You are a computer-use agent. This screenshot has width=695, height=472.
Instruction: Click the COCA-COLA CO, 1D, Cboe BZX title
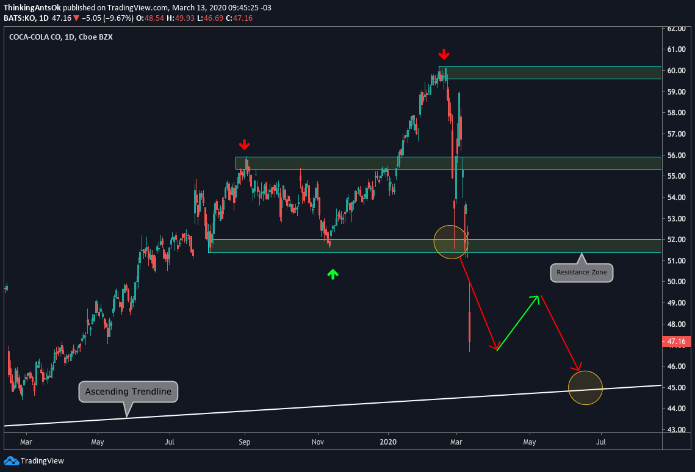61,37
